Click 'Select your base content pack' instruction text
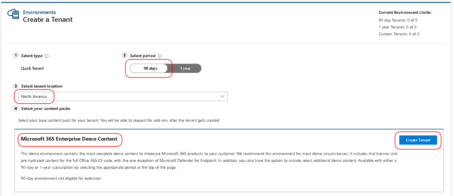This screenshot has height=196, width=454. (x=119, y=120)
